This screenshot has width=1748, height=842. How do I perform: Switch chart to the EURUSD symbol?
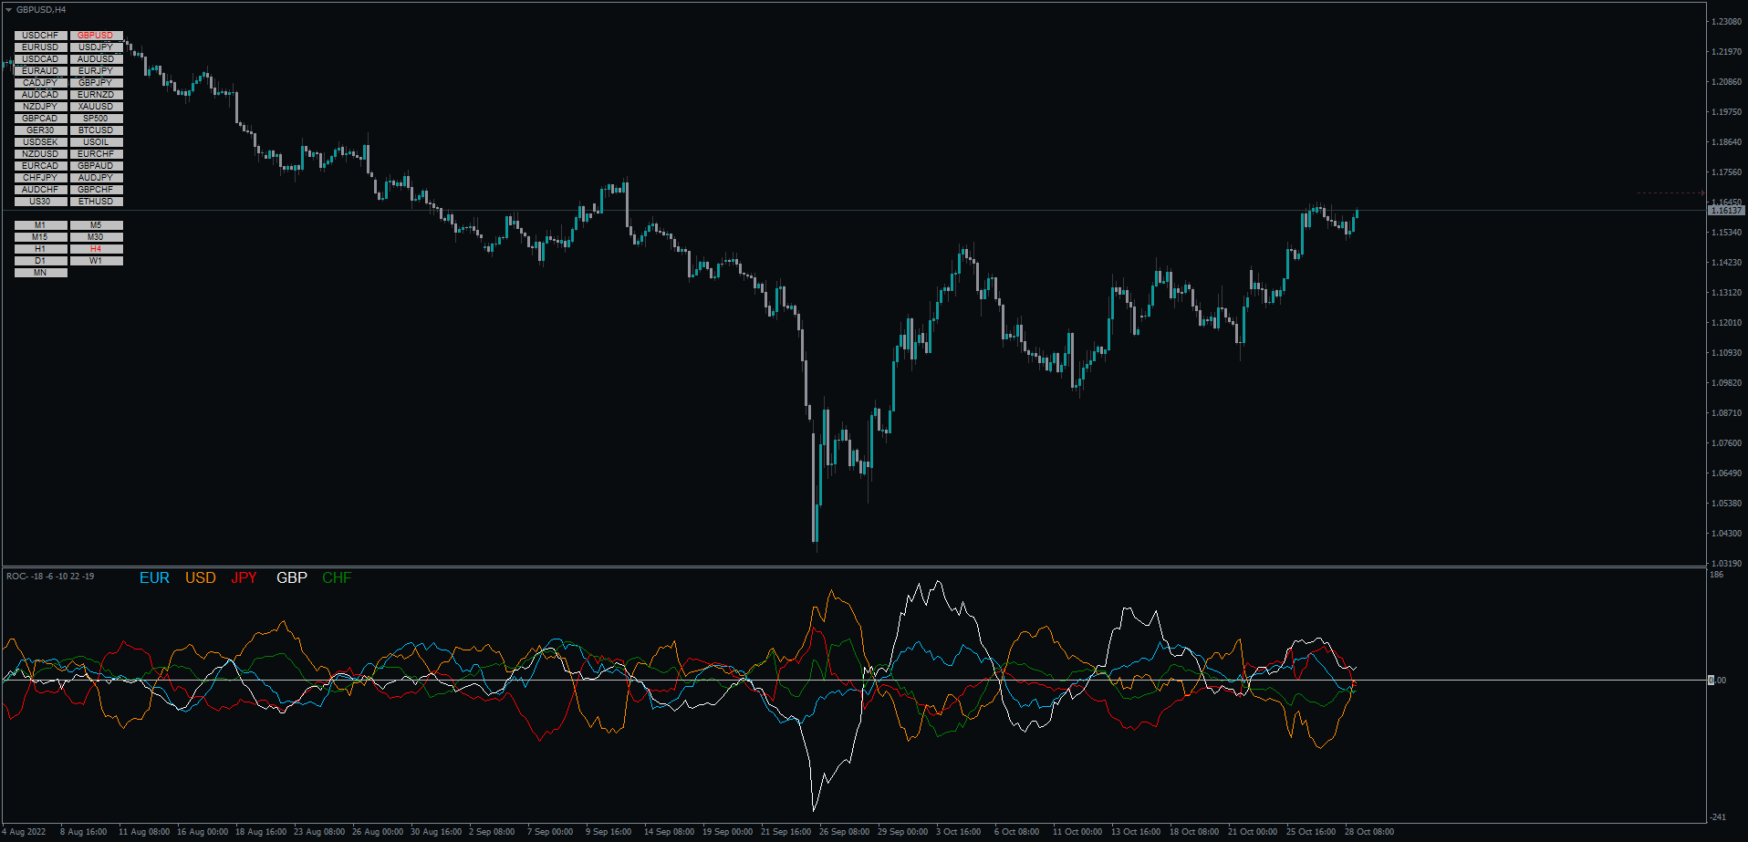click(40, 47)
